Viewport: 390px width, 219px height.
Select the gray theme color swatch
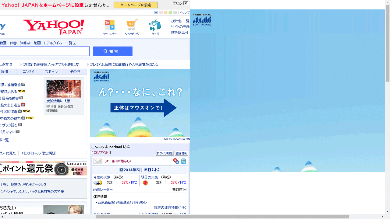point(175,12)
